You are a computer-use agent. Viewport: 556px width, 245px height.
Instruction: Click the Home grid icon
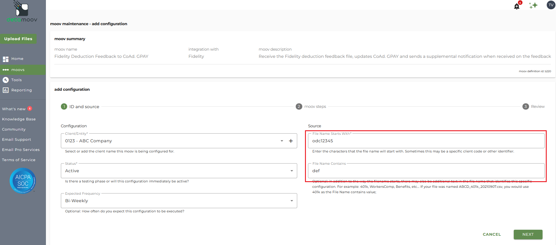pos(5,59)
